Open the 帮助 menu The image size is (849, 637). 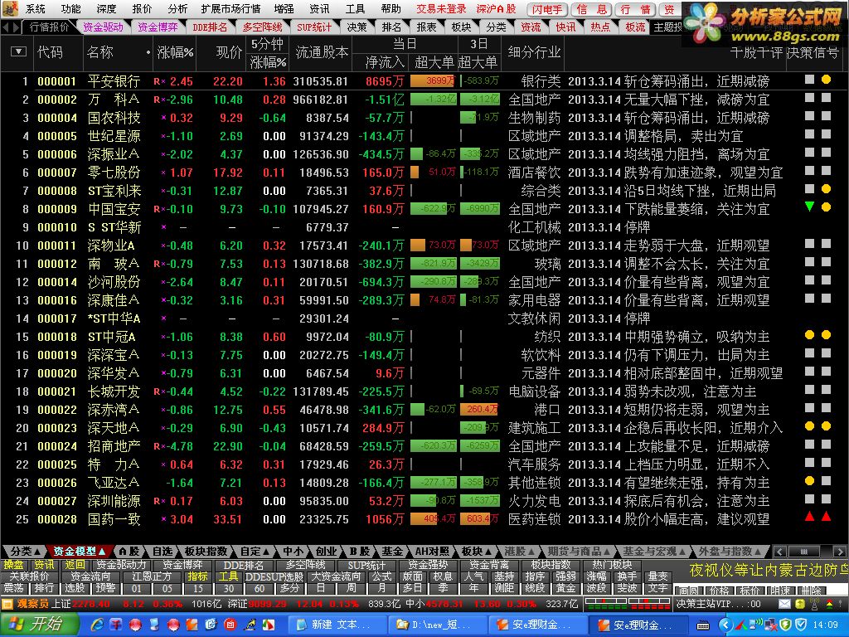pyautogui.click(x=391, y=8)
